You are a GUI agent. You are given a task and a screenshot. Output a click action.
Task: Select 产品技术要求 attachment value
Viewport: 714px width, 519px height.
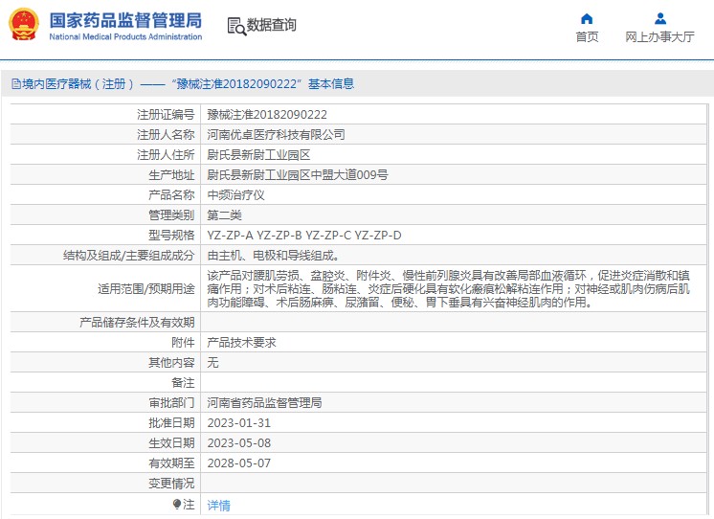click(242, 342)
